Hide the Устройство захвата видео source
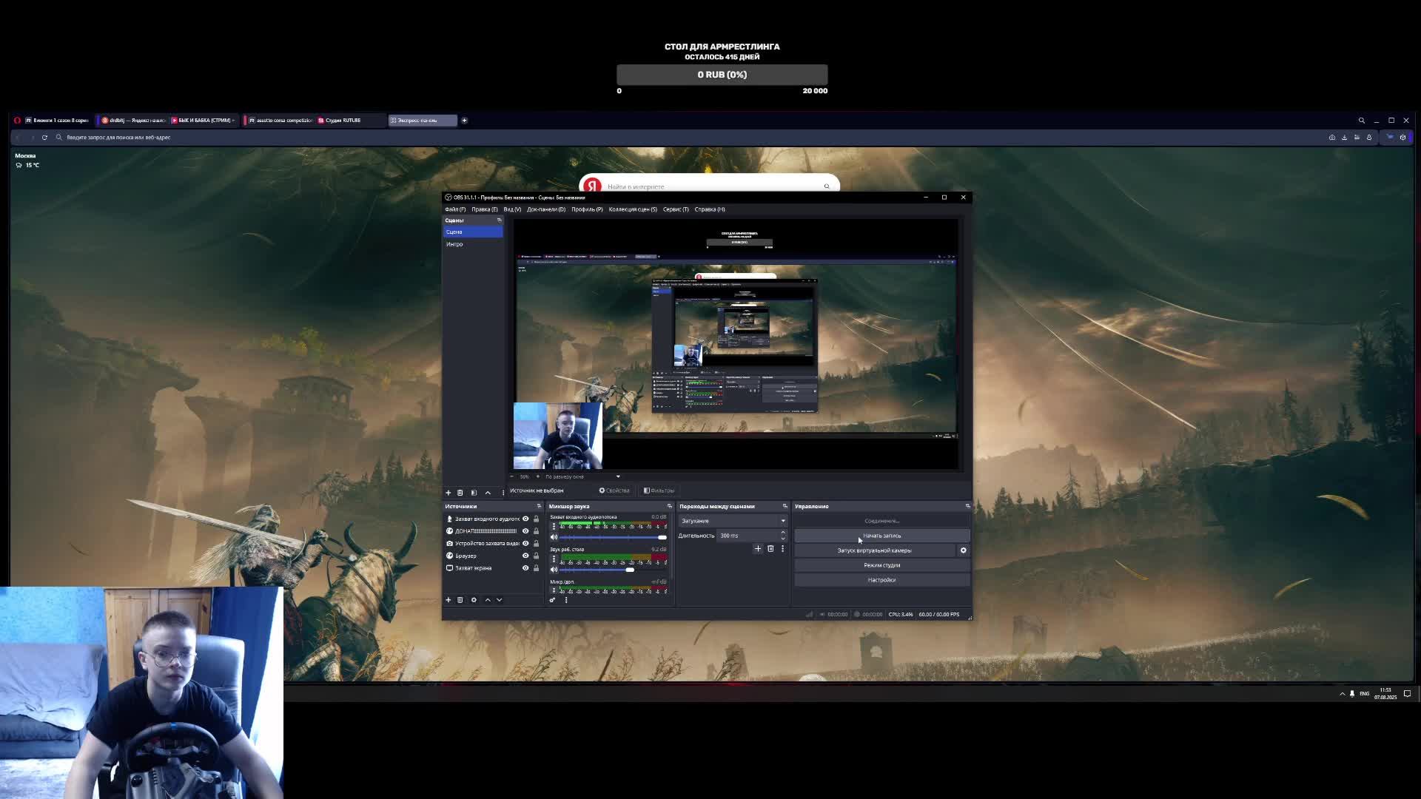 525,544
